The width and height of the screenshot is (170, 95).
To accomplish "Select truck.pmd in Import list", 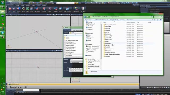I will tap(68, 54).
